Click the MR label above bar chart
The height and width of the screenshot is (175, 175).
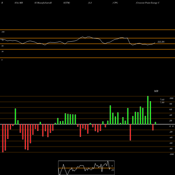156,91
